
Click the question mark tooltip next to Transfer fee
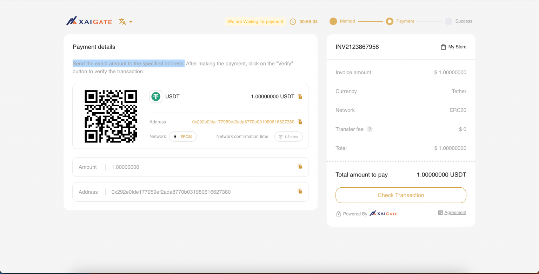[370, 129]
